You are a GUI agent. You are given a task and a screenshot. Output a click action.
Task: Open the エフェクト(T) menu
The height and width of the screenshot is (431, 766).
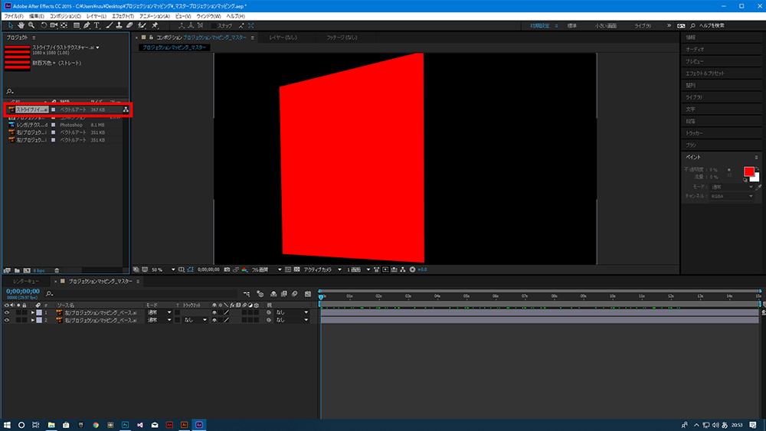[121, 15]
